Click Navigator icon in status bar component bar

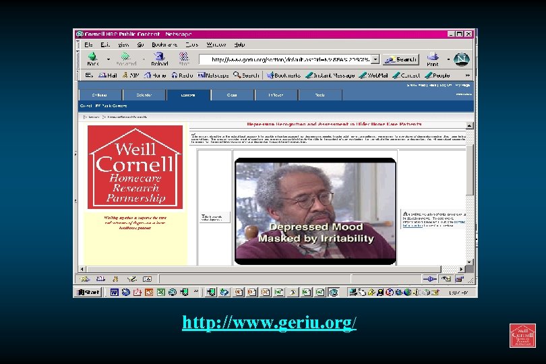click(x=84, y=279)
